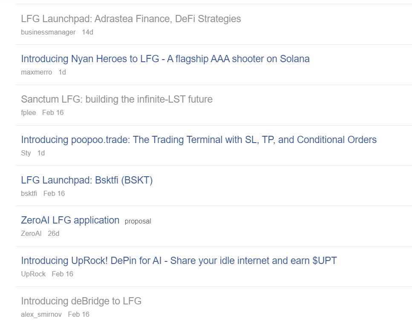Open the Adrastea Finance, DeFi Strategies topic
Image resolution: width=412 pixels, height=324 pixels.
tap(131, 19)
